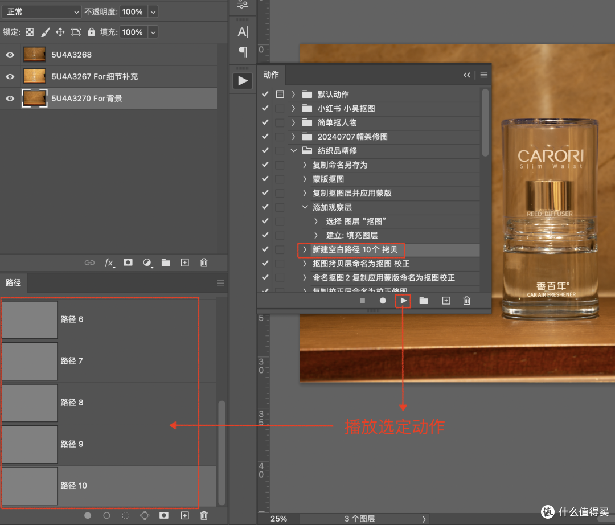Open the Paths panel flyout menu
The height and width of the screenshot is (525, 615).
point(220,283)
